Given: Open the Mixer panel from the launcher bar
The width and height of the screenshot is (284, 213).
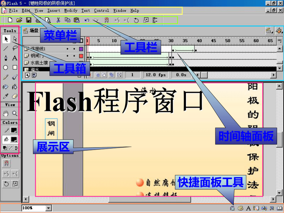Looking at the screenshot, I should 240,208.
